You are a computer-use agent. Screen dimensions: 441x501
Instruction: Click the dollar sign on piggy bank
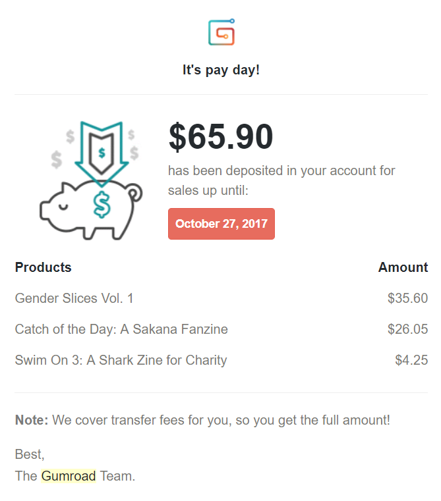pyautogui.click(x=102, y=205)
